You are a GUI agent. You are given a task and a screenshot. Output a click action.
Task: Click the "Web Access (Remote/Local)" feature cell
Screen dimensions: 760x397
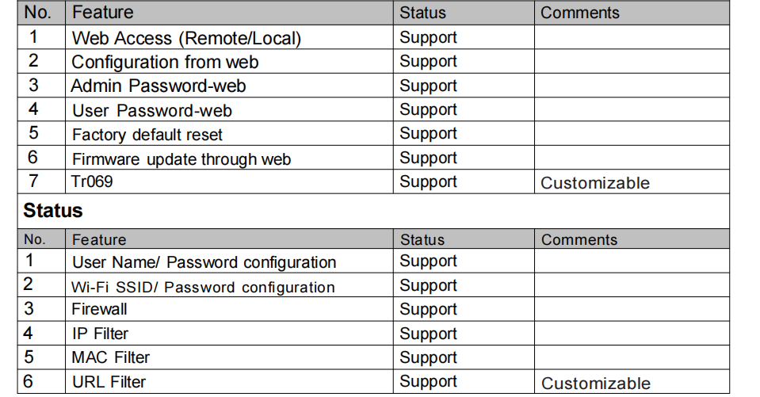[x=186, y=38]
